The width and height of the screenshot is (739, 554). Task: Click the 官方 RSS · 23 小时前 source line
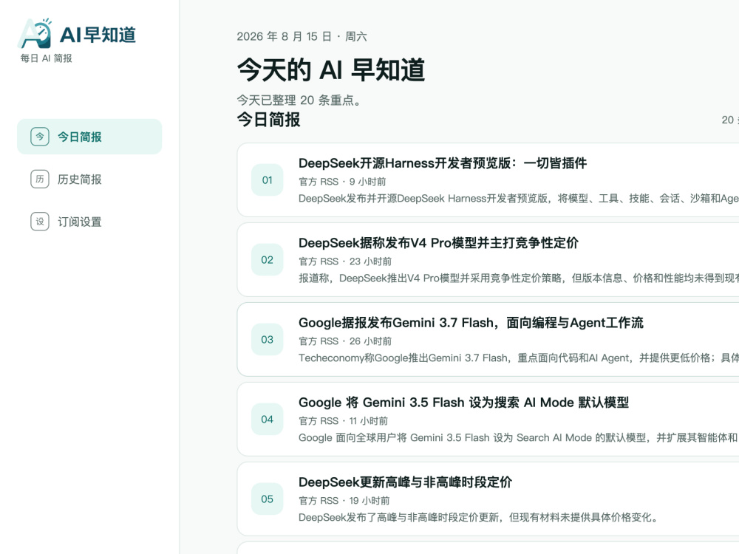pos(345,261)
